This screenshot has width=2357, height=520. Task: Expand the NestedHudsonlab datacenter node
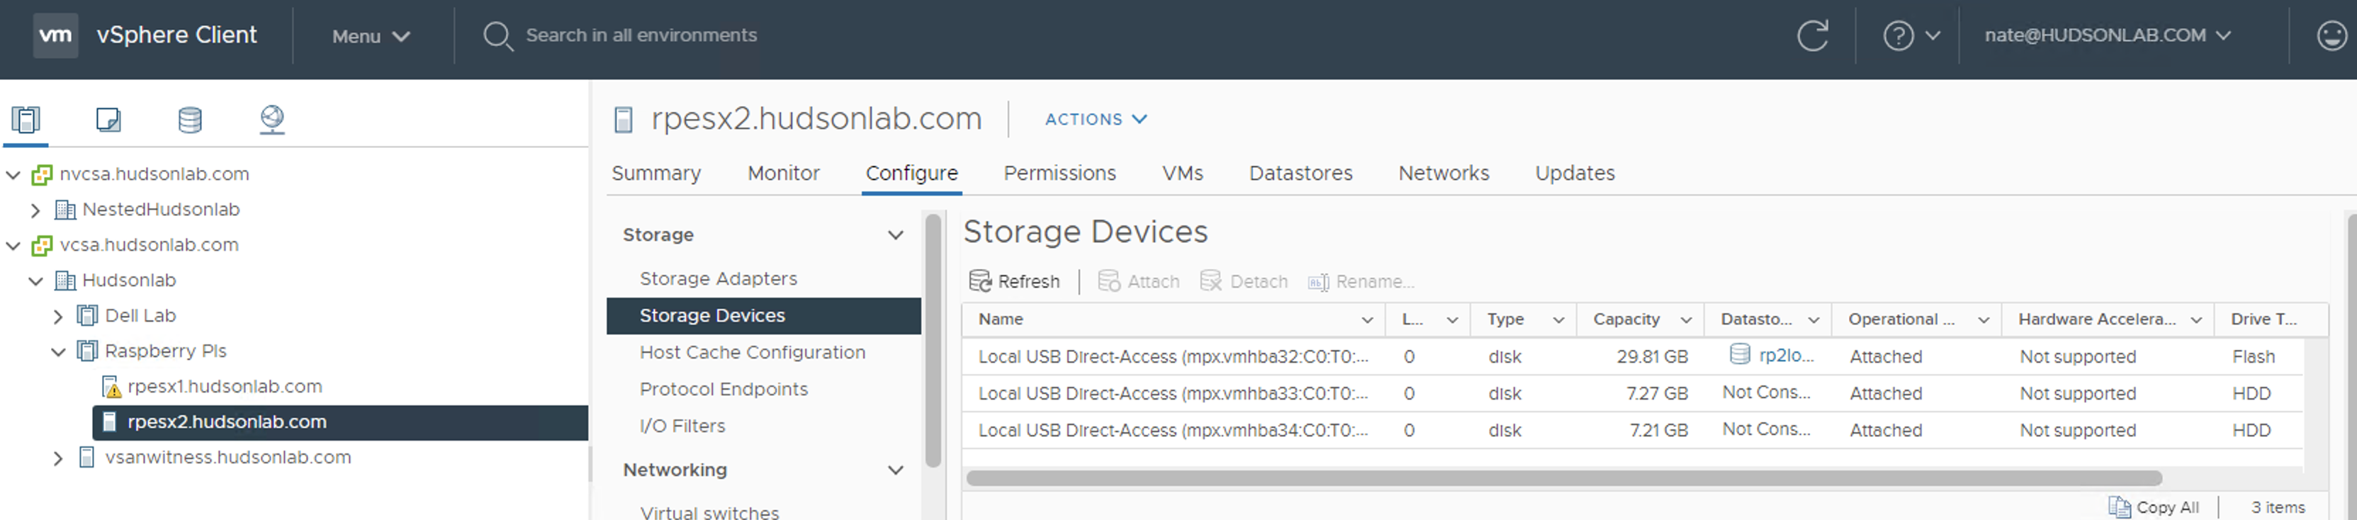coord(35,210)
